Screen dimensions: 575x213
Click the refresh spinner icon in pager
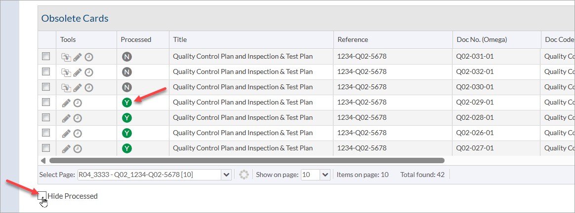244,175
